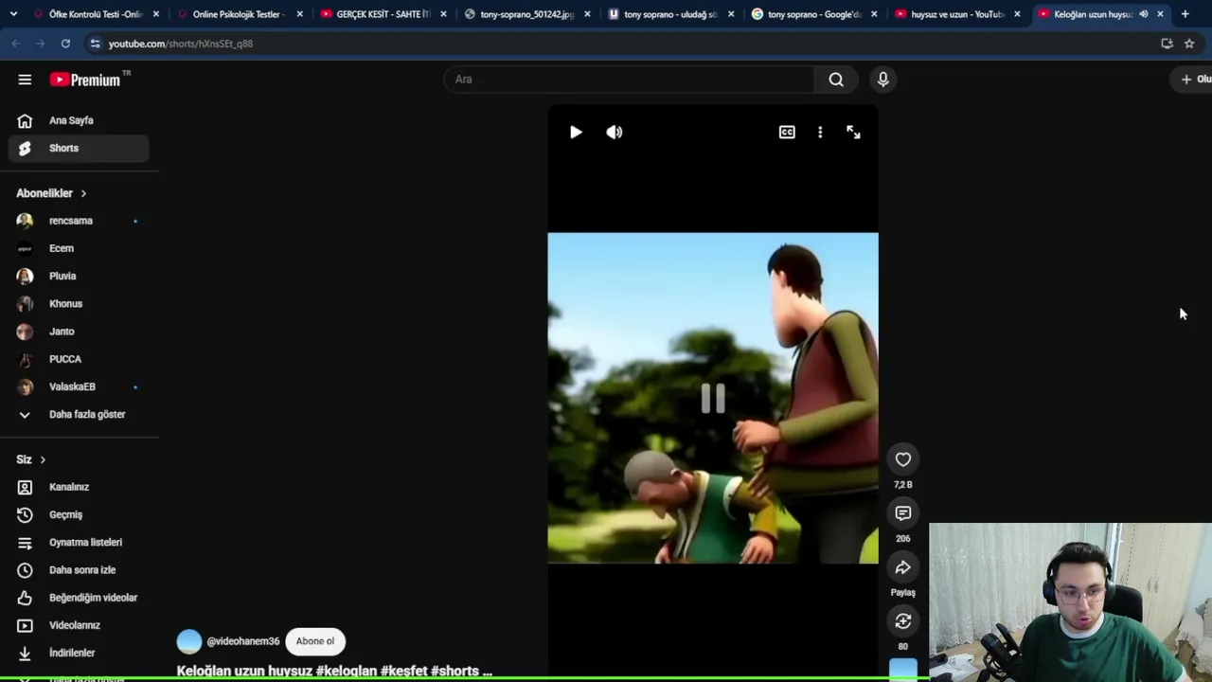Open İndirilenler in sidebar

click(x=80, y=653)
